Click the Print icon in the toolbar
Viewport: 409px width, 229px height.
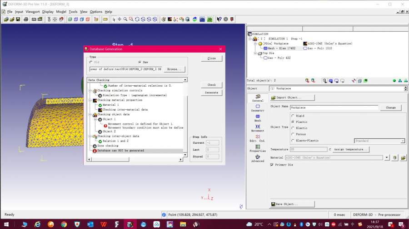pyautogui.click(x=26, y=19)
